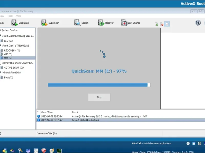Open the Search tool
205x153 pixels.
tap(81, 23)
